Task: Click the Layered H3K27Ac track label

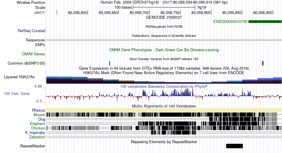Action: pos(19,77)
